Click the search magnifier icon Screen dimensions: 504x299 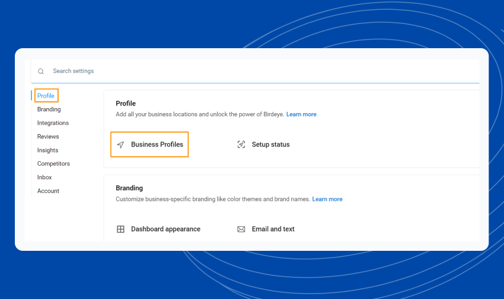coord(41,71)
